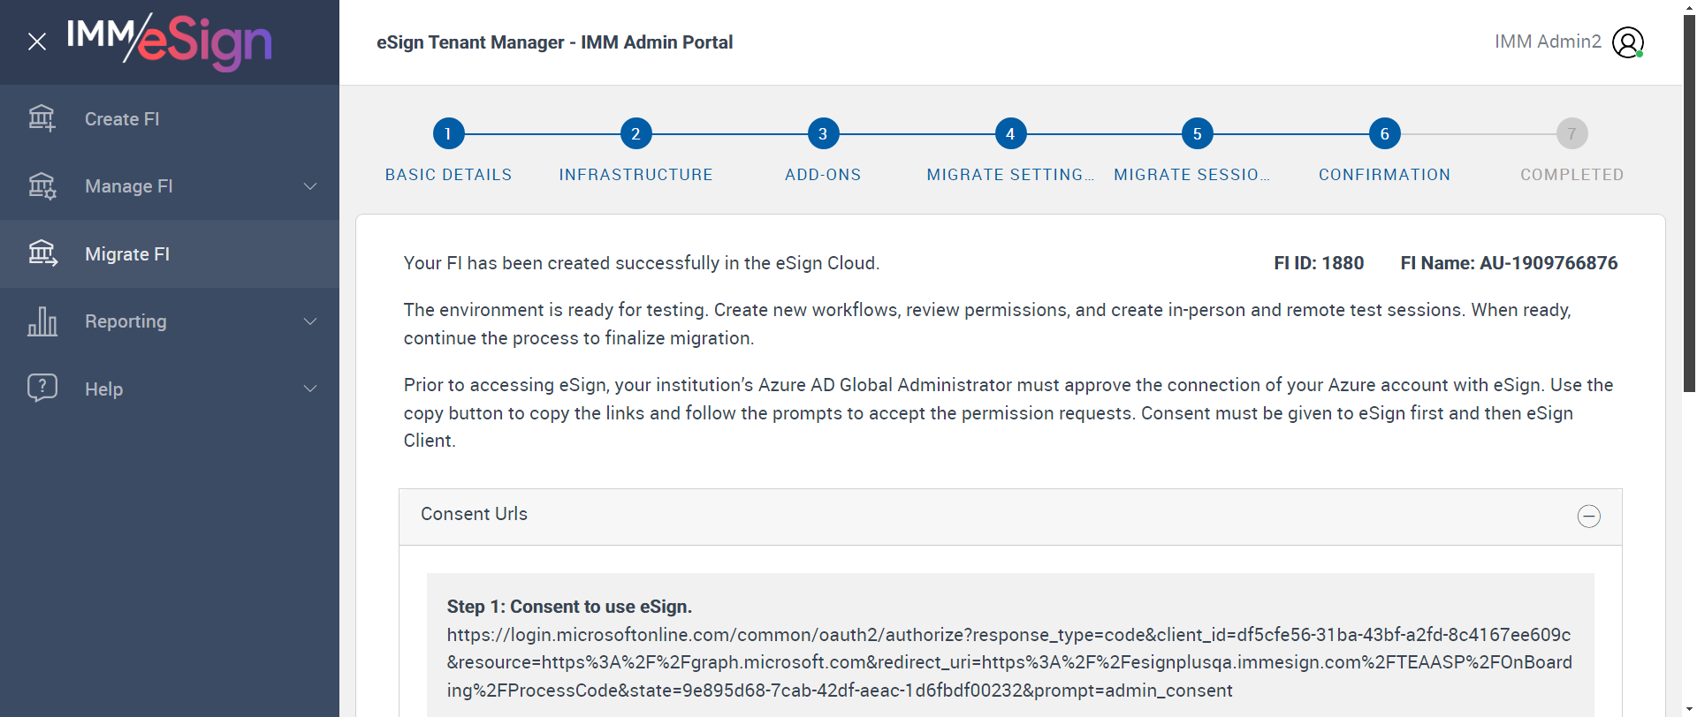Open the IMM Admin2 user profile icon
1697x717 pixels.
(x=1627, y=42)
